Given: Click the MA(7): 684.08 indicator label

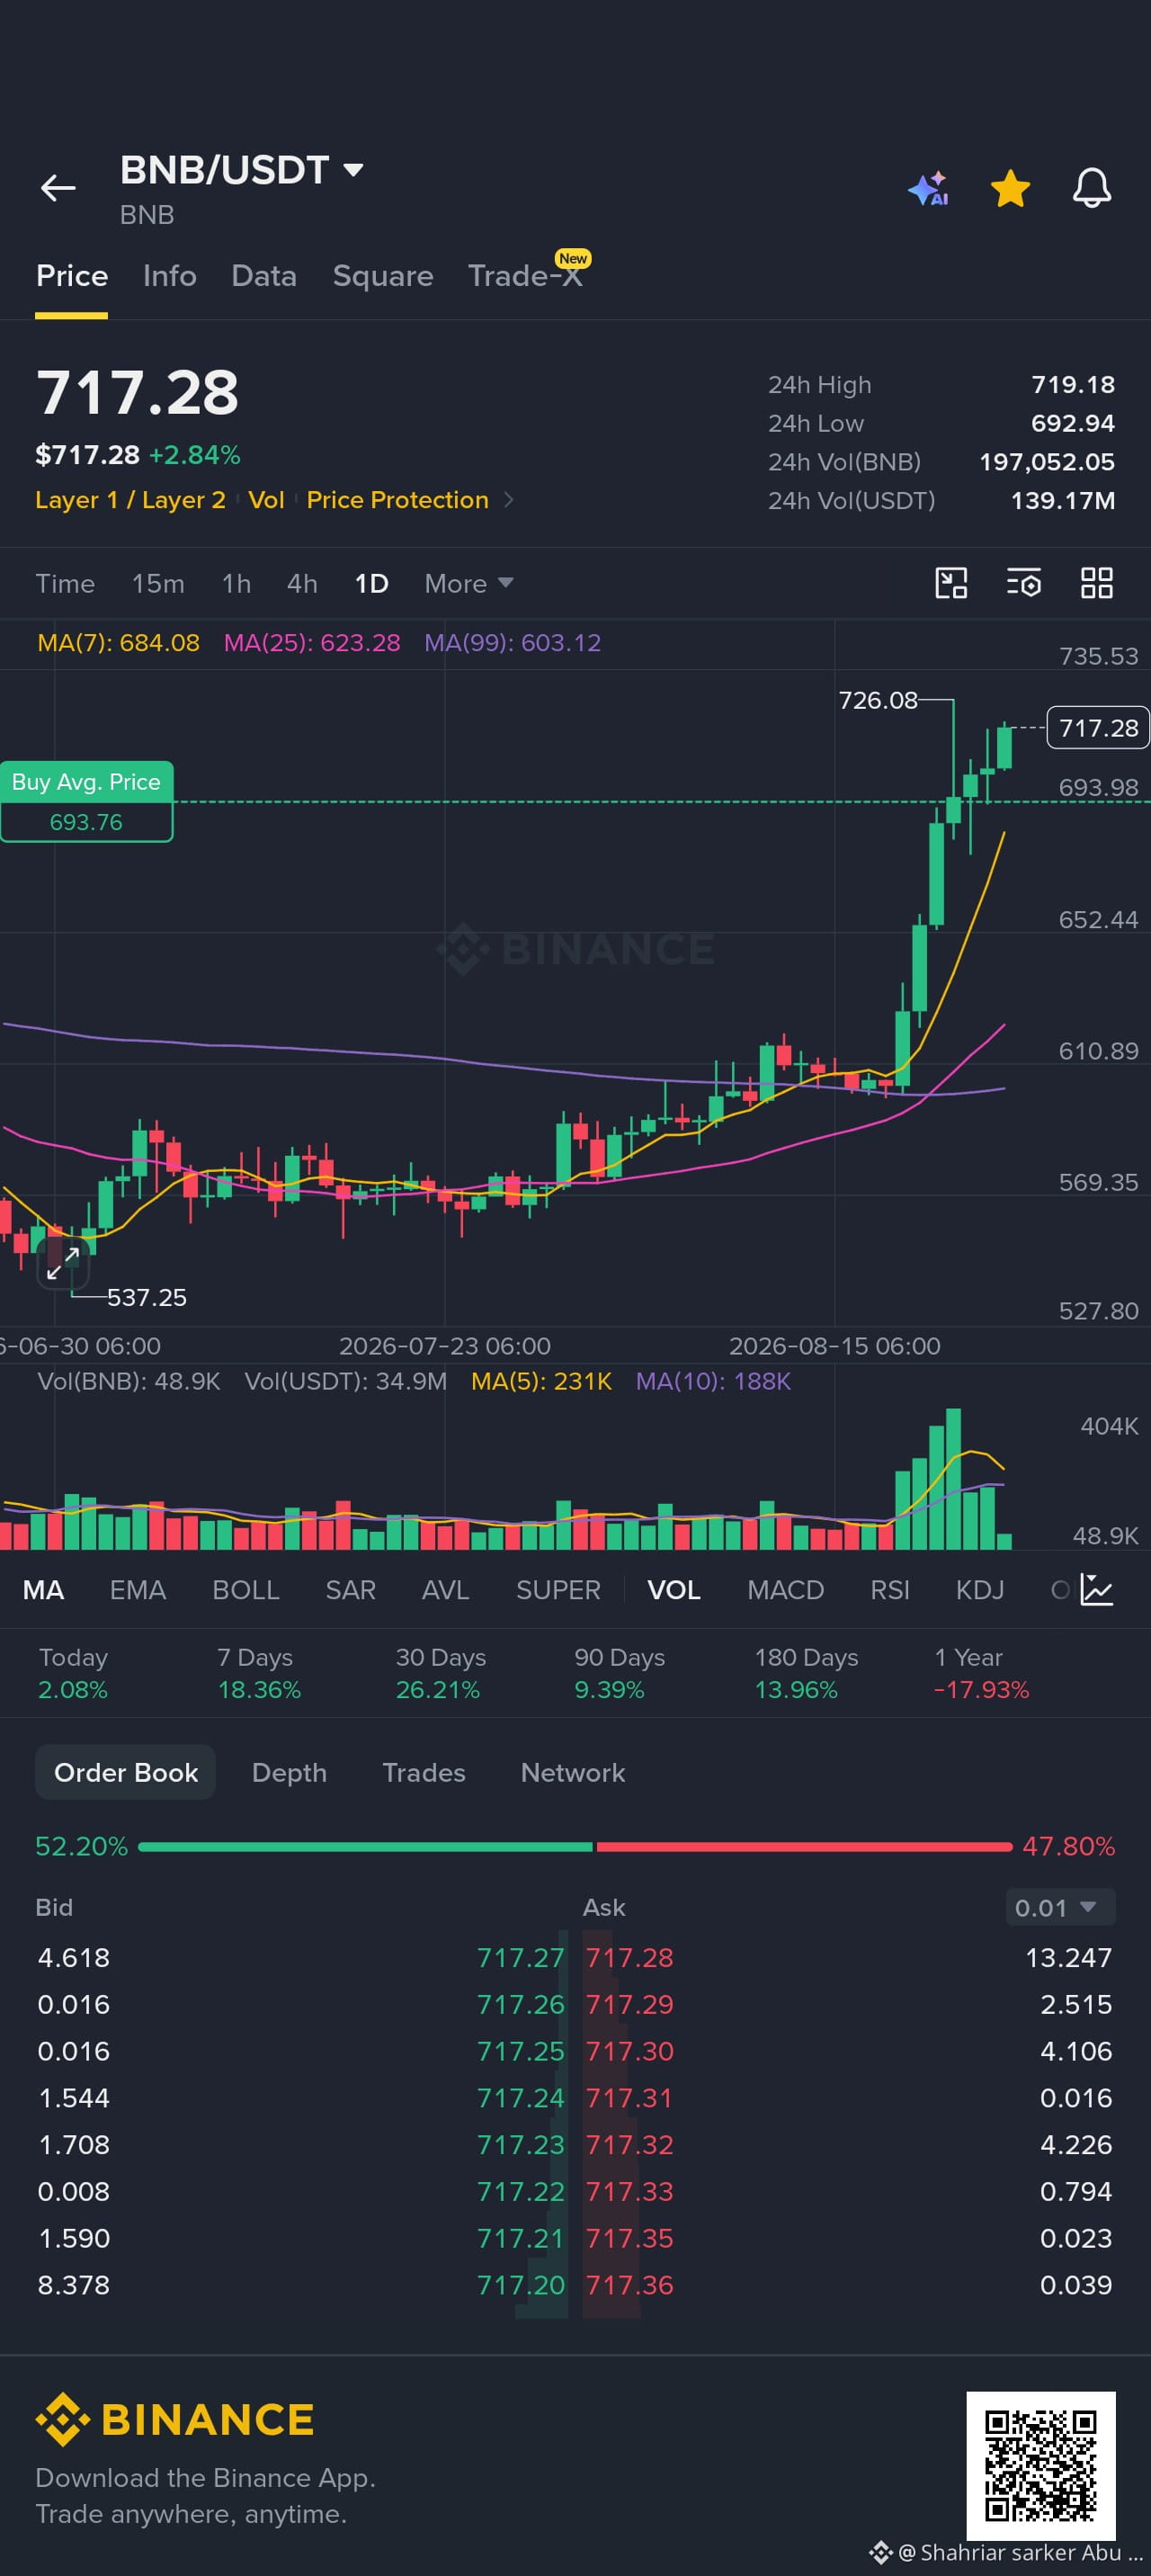Looking at the screenshot, I should (x=118, y=643).
